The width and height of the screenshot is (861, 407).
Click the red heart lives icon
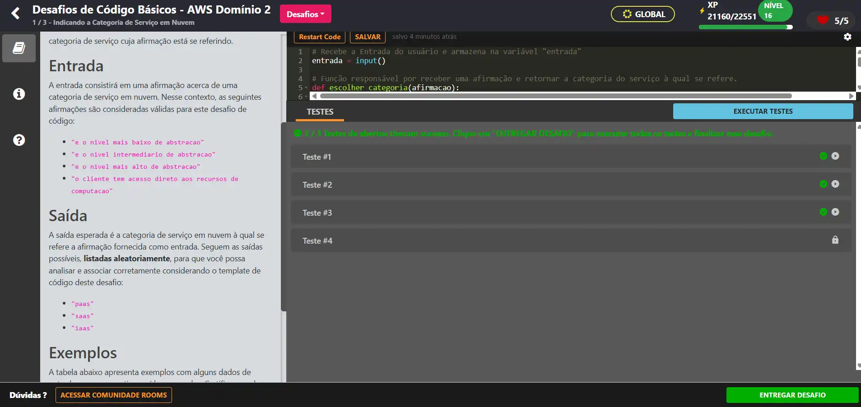[x=823, y=20]
